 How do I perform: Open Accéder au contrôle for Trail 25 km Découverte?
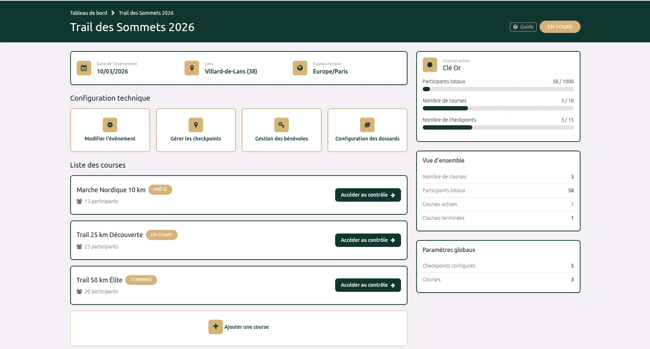[368, 240]
